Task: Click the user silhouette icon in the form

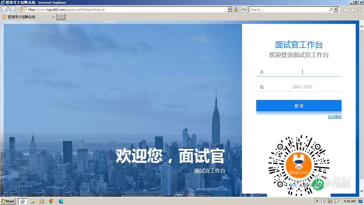Action: click(262, 72)
